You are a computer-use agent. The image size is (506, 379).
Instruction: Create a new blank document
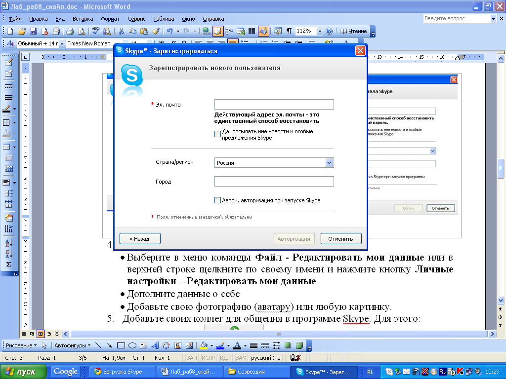[10, 31]
